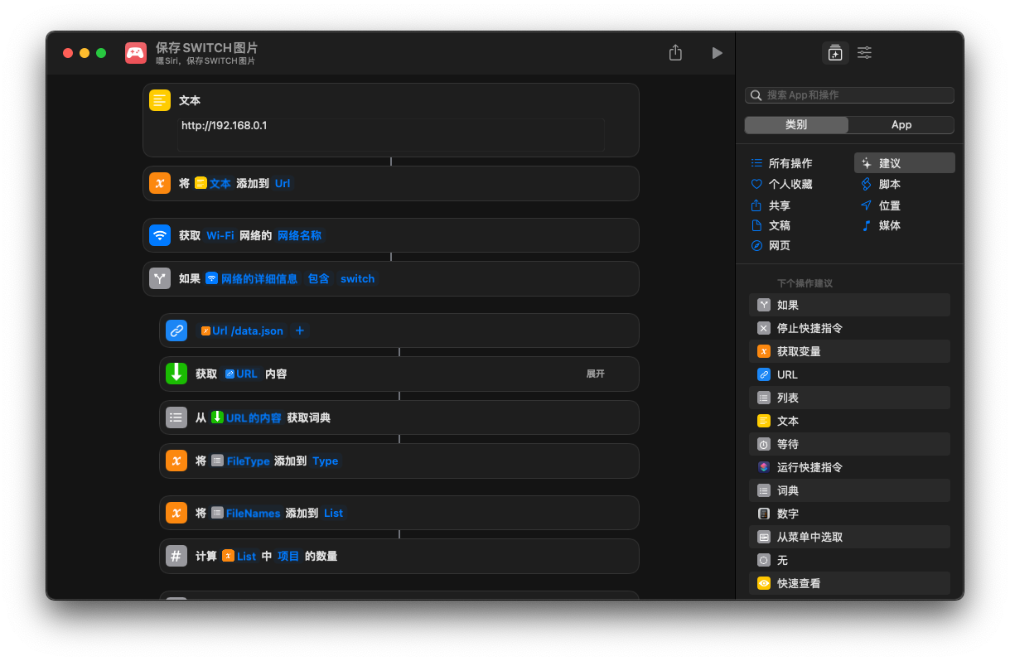The image size is (1010, 661).
Task: Add the 快速查看 suggested action
Action: click(798, 583)
